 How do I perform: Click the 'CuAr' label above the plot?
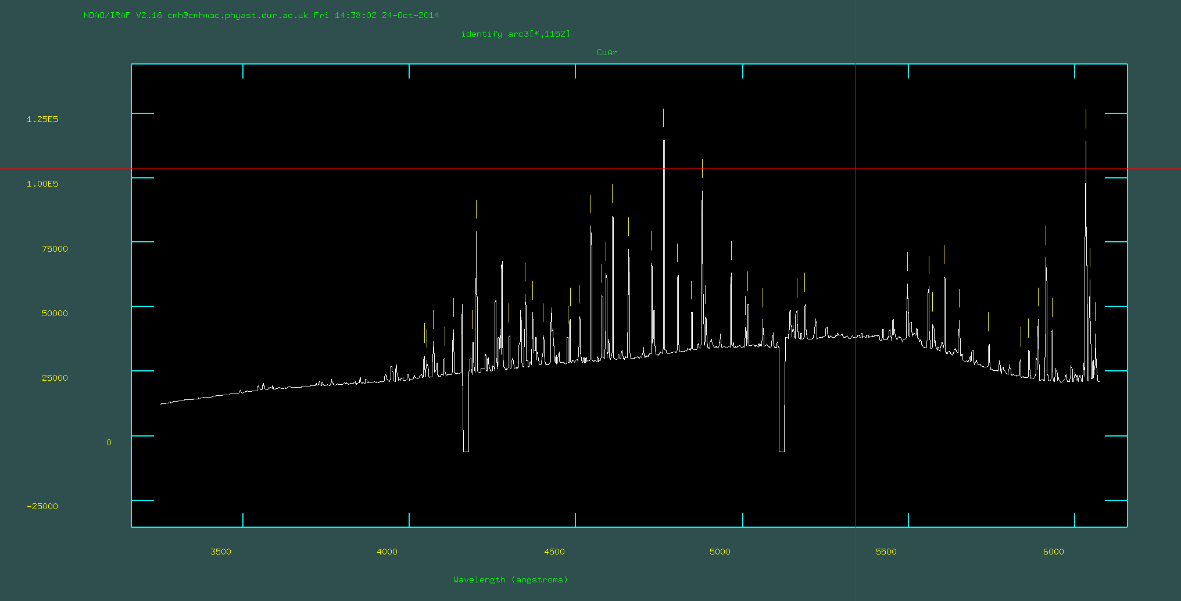(x=607, y=52)
